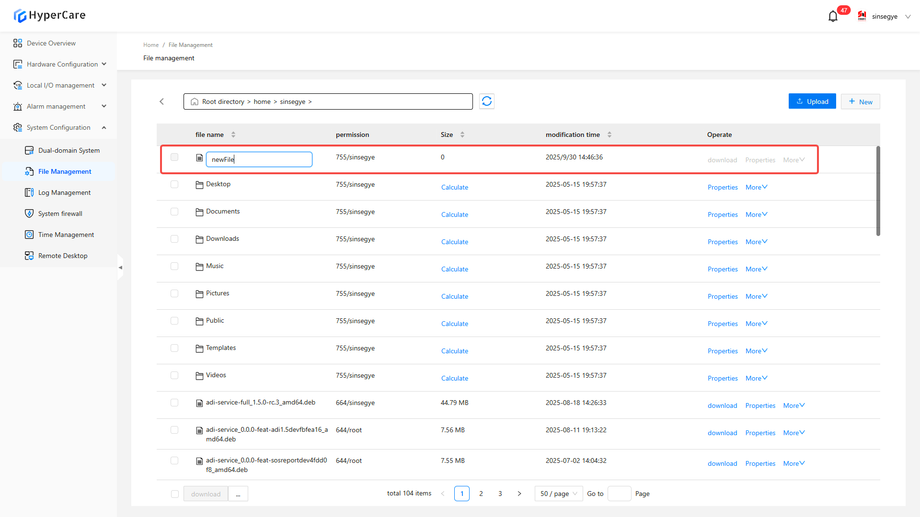Open Log Management menu item
The height and width of the screenshot is (517, 920).
64,192
